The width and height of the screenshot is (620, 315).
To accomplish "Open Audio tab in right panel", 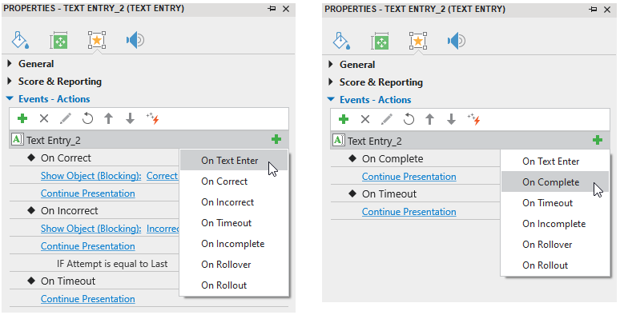I will (457, 41).
